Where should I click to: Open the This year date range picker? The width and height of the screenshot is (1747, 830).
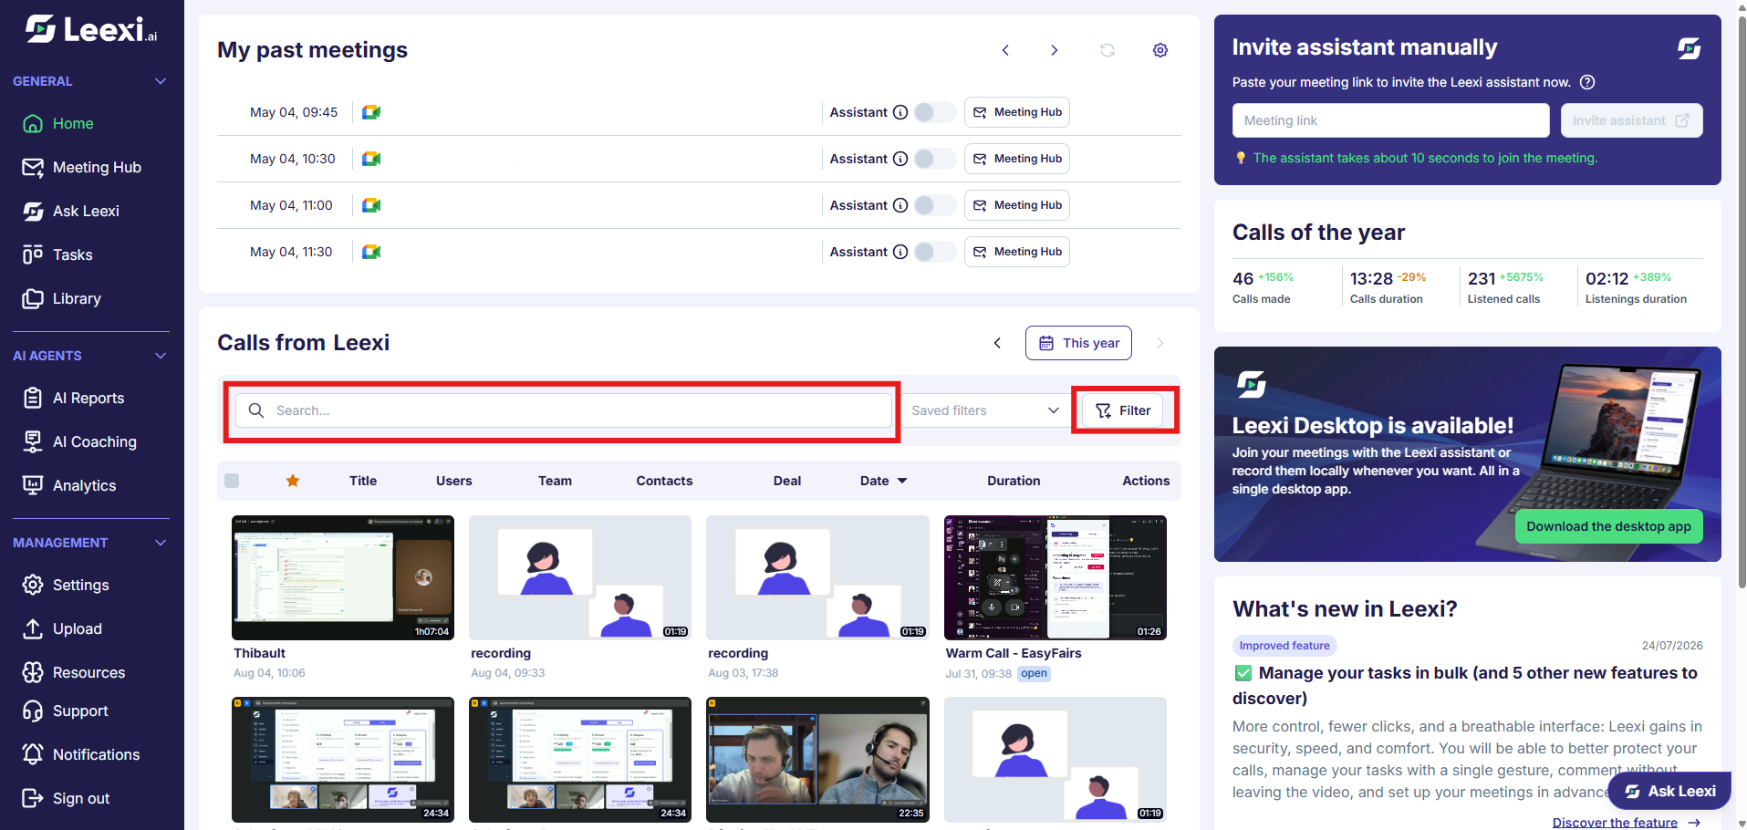pos(1078,343)
